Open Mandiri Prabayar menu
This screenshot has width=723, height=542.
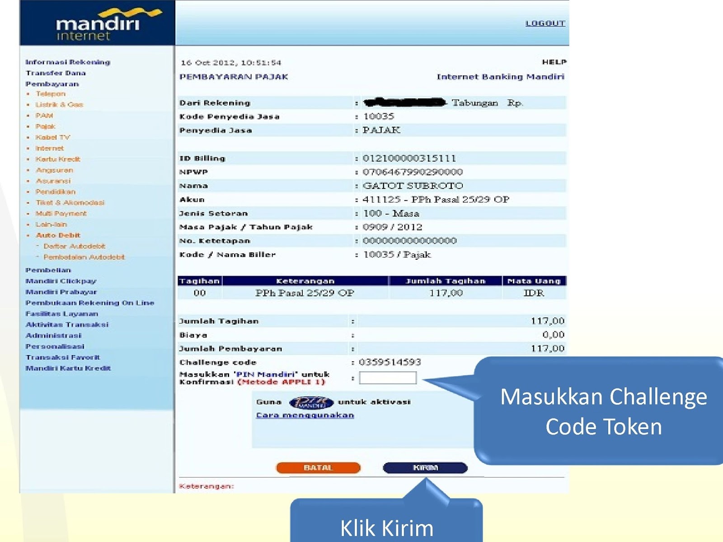point(61,292)
